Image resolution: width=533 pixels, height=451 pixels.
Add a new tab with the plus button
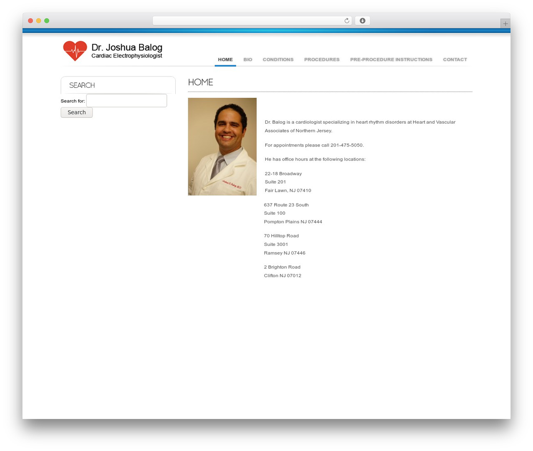point(505,24)
